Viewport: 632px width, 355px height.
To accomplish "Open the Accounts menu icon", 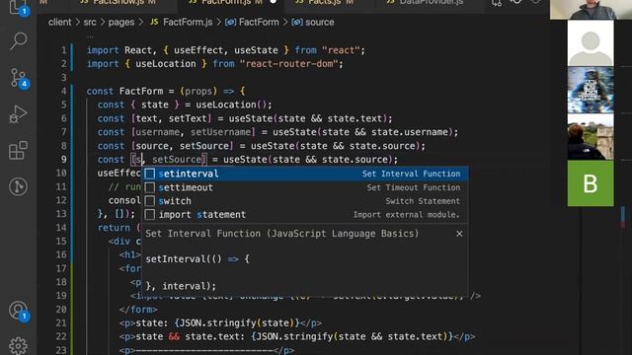I will [18, 312].
